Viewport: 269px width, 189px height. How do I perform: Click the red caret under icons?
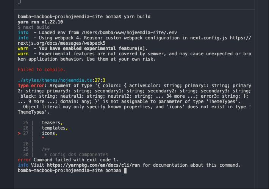click(43, 138)
